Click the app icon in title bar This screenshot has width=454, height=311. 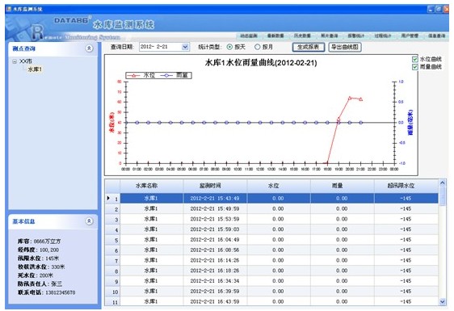(9, 9)
